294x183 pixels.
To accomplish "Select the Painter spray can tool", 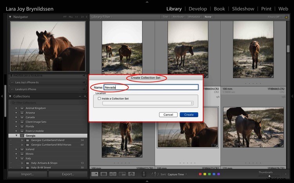I will (144, 174).
